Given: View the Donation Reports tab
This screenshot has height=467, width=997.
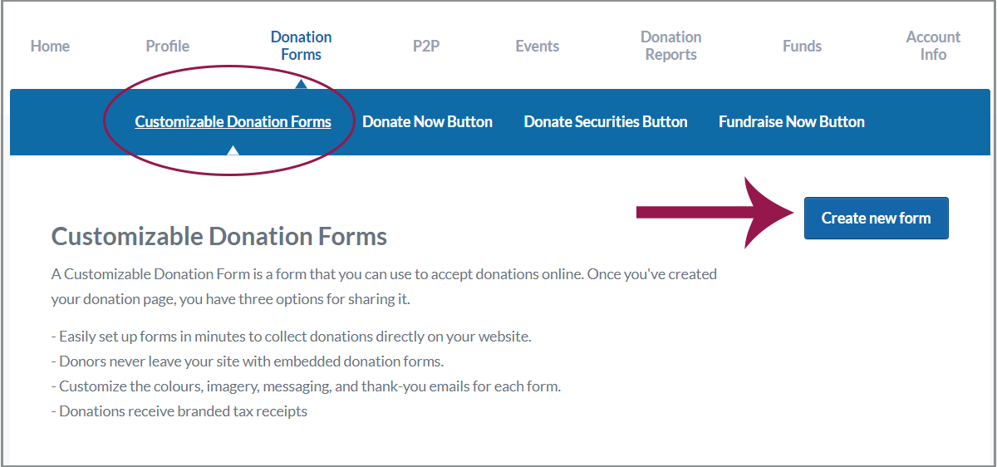Looking at the screenshot, I should (670, 47).
